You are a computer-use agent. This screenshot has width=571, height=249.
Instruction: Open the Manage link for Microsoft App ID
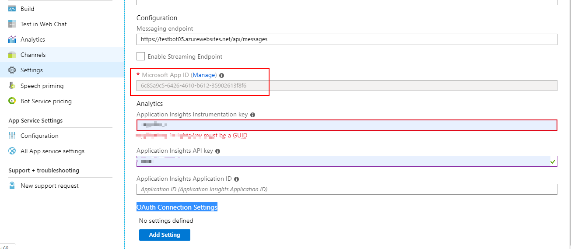pos(204,75)
